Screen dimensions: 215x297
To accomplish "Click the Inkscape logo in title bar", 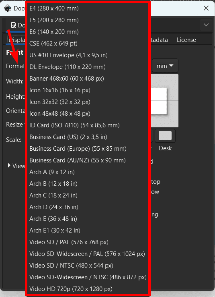I will click(7, 8).
